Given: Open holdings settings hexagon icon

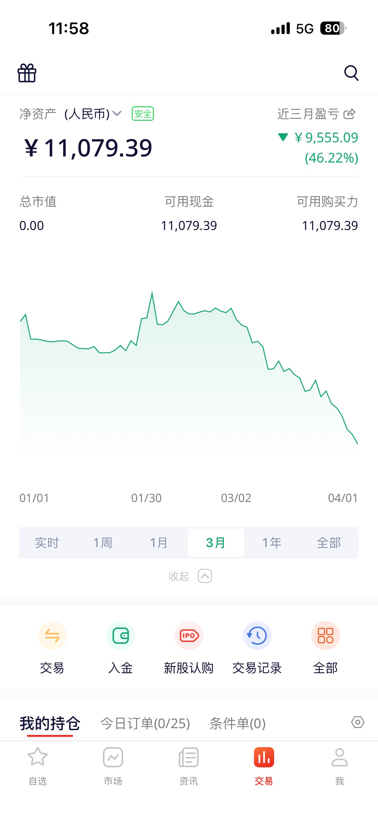Looking at the screenshot, I should (357, 722).
